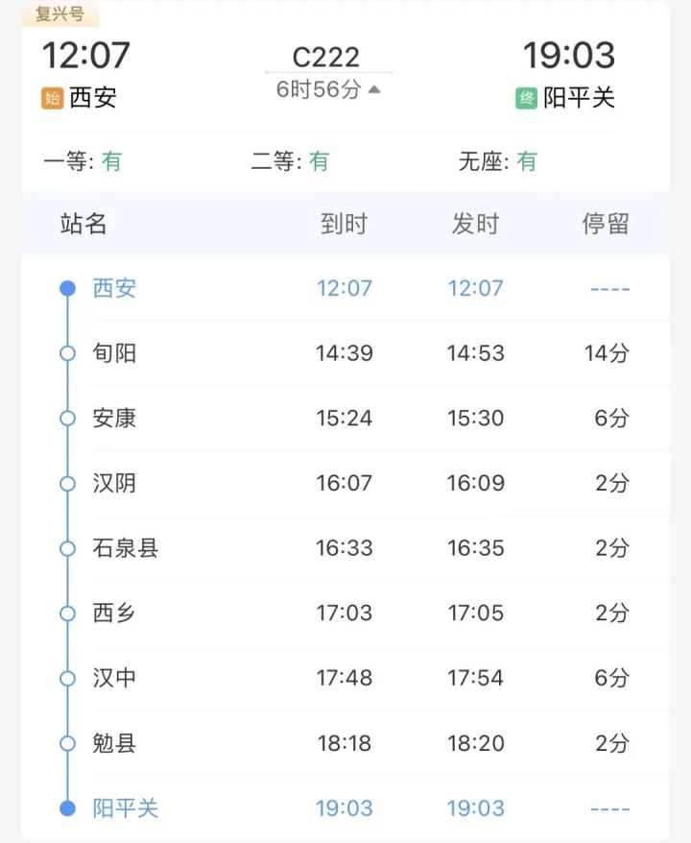Click the 阳平关 filled terminal dot

(x=68, y=808)
